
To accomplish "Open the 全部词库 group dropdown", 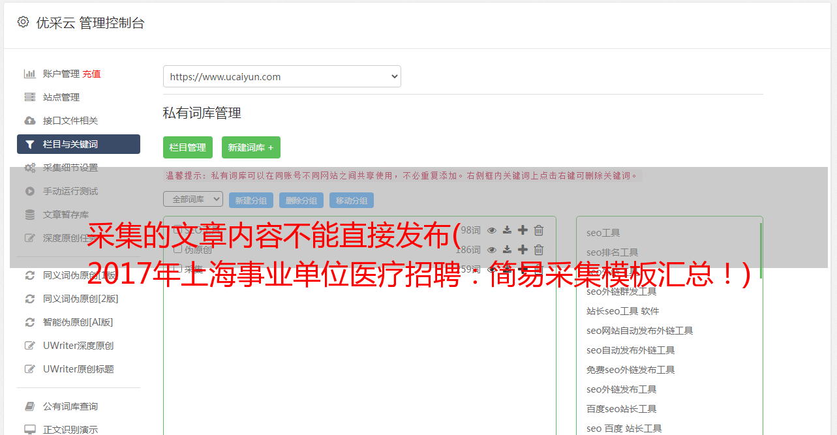I will [193, 199].
